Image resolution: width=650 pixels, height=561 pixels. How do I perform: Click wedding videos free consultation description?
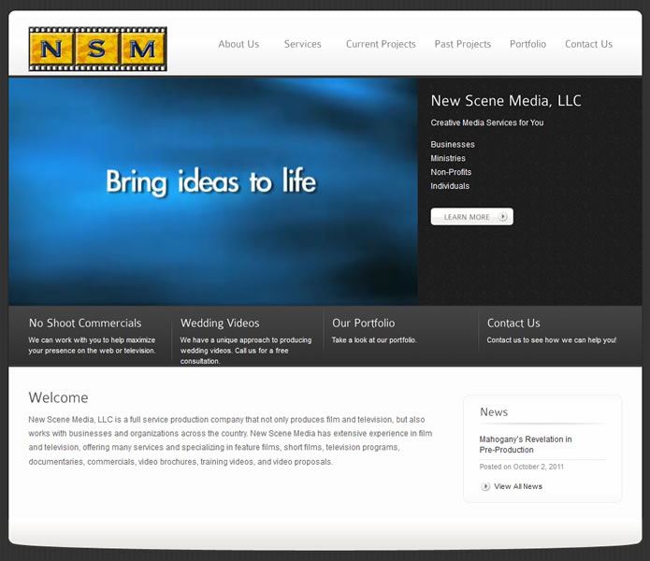(246, 351)
